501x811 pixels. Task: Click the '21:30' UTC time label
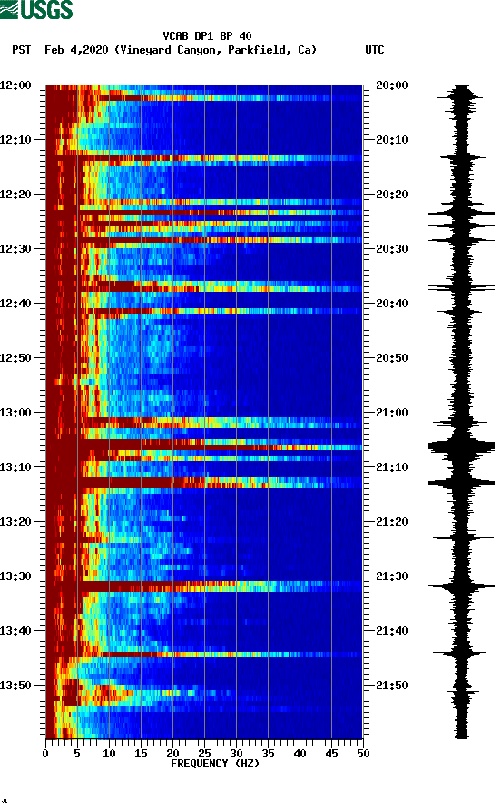pos(392,576)
